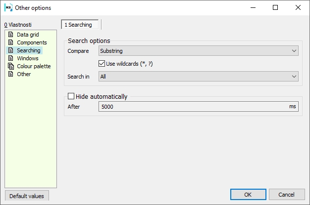Click the Windows page icon

click(x=11, y=58)
